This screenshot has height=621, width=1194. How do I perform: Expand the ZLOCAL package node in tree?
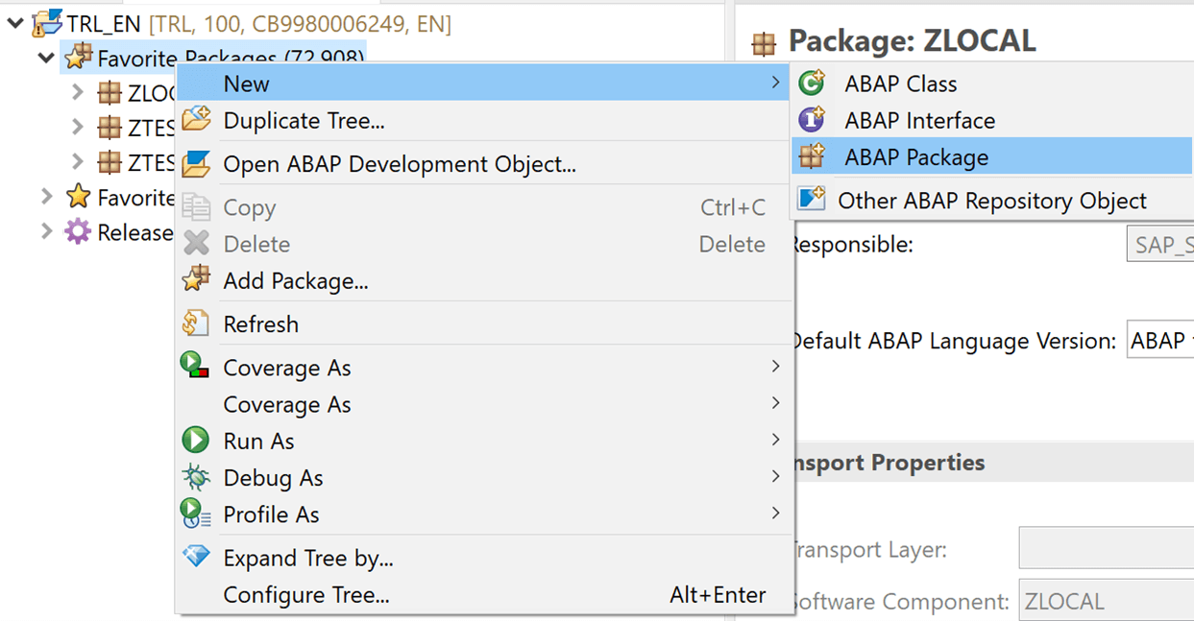(x=78, y=93)
